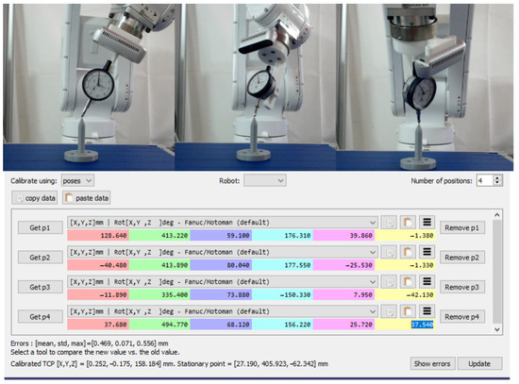Click the scroll down arrow of points list
The height and width of the screenshot is (384, 519).
tap(496, 329)
